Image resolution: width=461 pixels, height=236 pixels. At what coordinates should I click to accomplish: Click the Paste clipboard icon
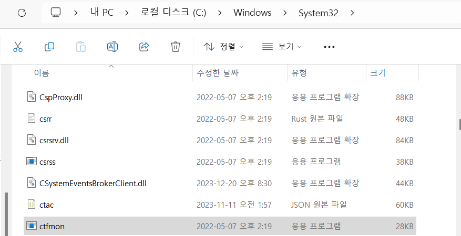[x=81, y=47]
